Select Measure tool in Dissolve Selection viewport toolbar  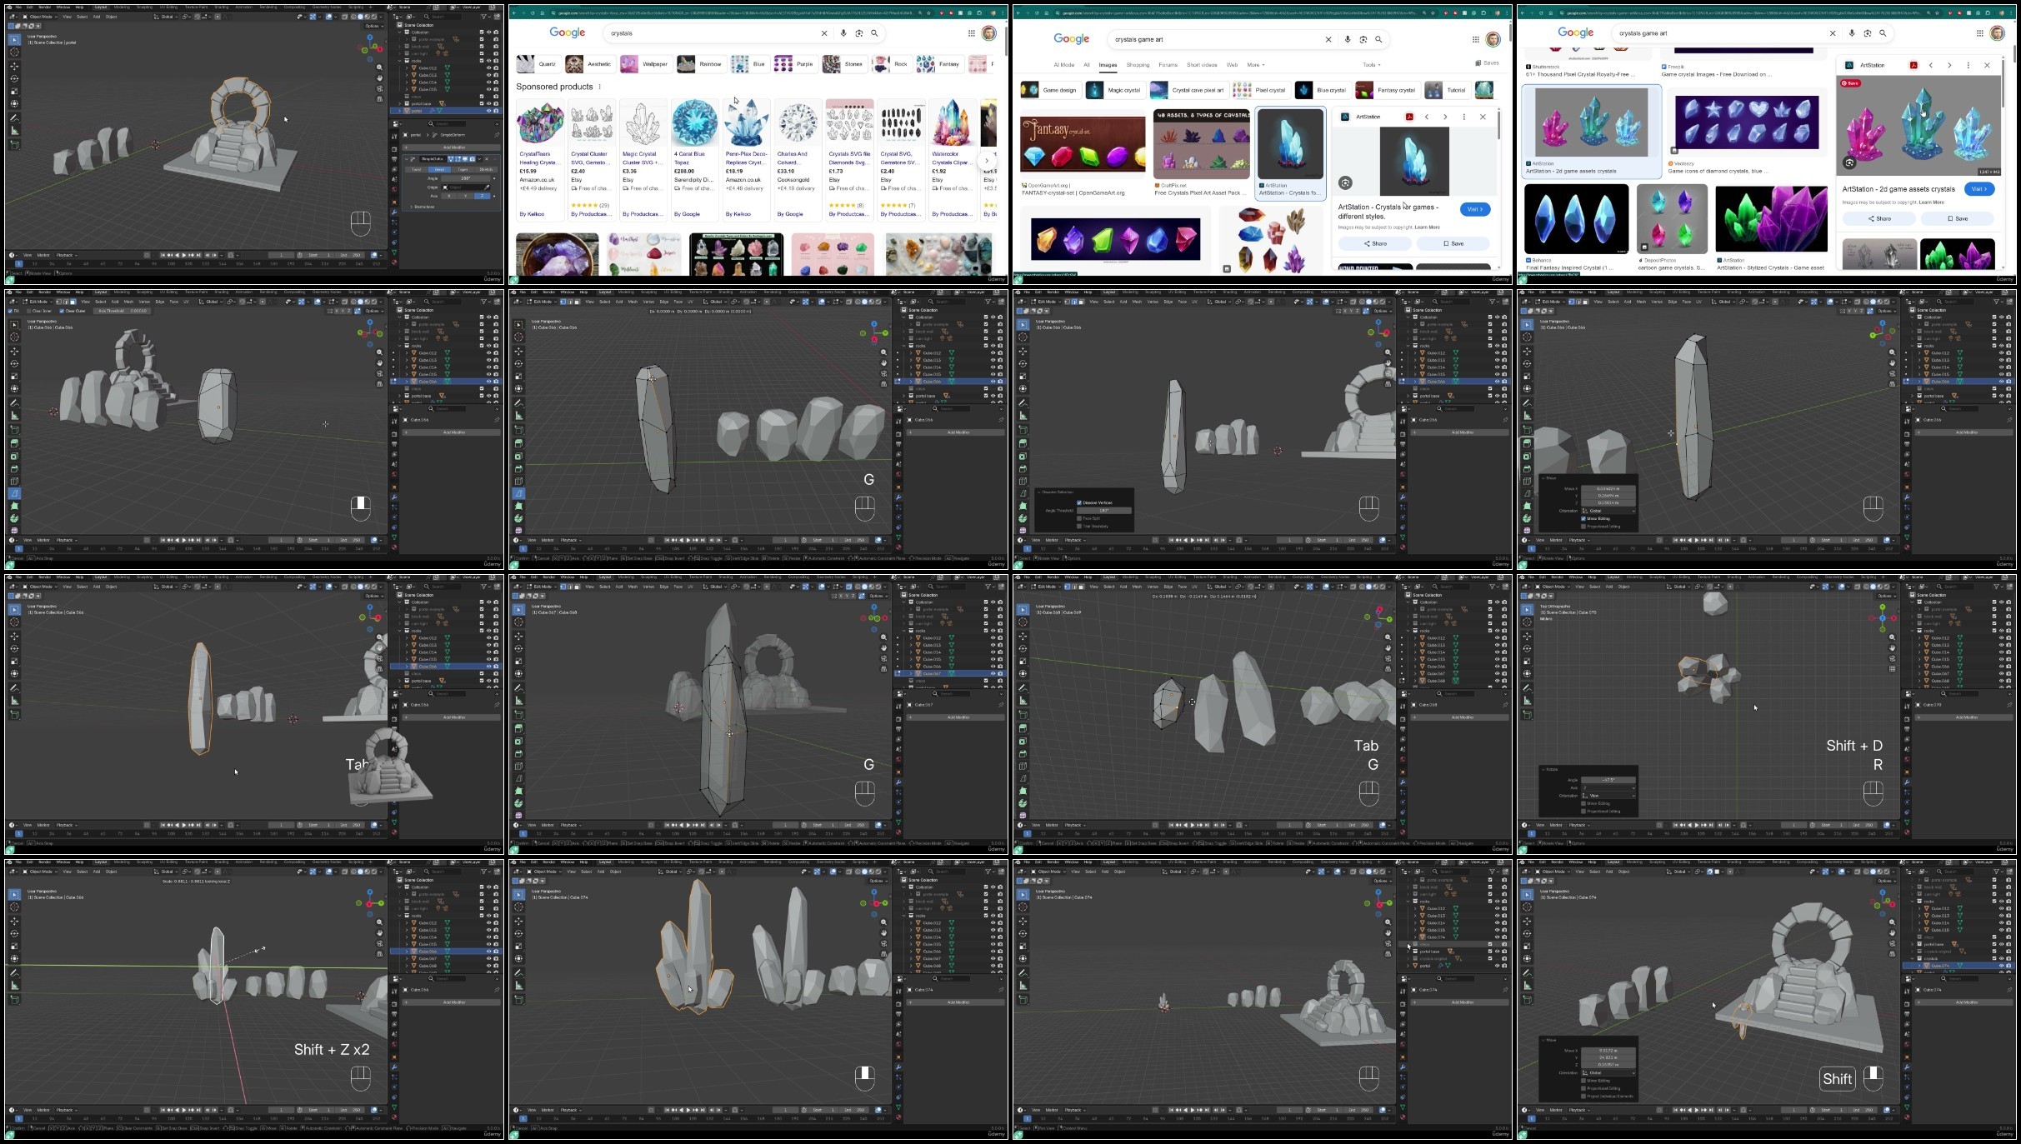pyautogui.click(x=1023, y=416)
